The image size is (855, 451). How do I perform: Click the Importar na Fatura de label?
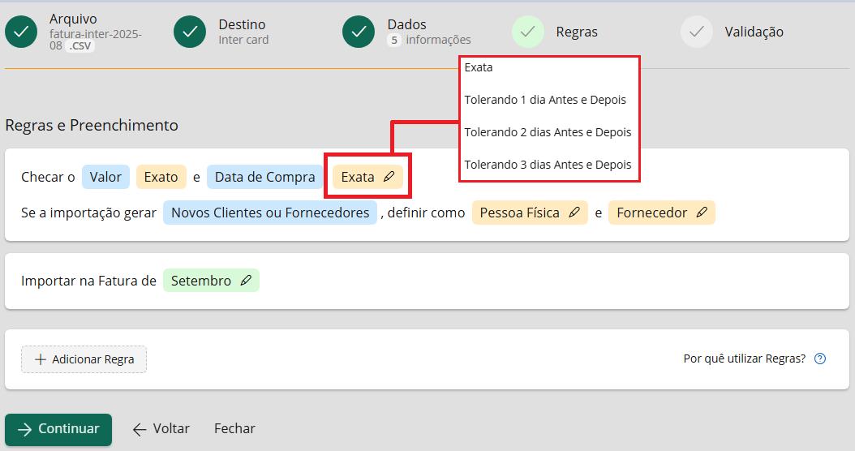pyautogui.click(x=88, y=281)
